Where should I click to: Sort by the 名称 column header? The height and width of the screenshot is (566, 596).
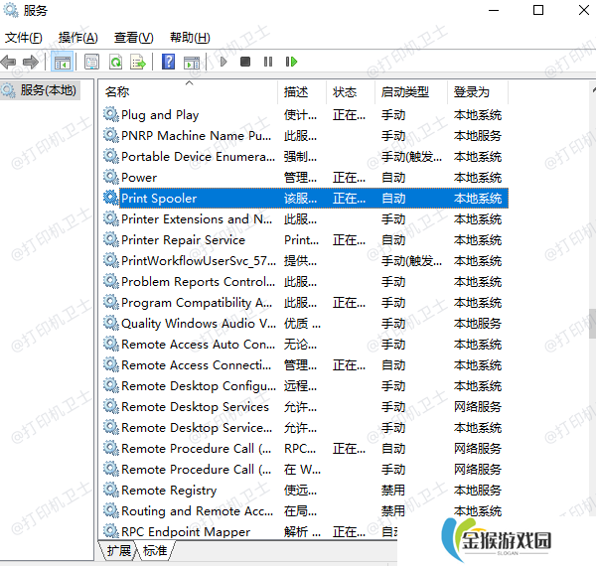[189, 92]
